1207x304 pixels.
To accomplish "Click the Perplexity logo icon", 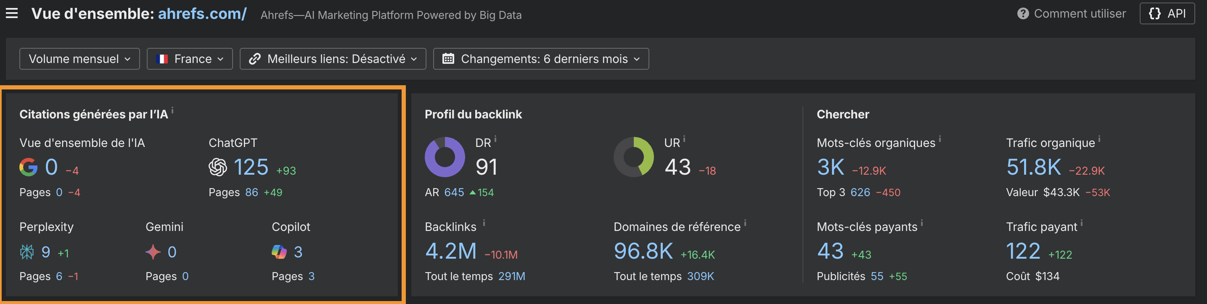I will coord(27,252).
